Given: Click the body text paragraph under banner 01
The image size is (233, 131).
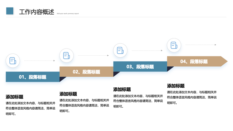Looking at the screenshot, I should pyautogui.click(x=30, y=108).
